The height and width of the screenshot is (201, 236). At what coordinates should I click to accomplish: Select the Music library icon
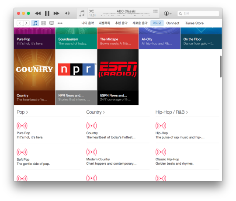35,23
